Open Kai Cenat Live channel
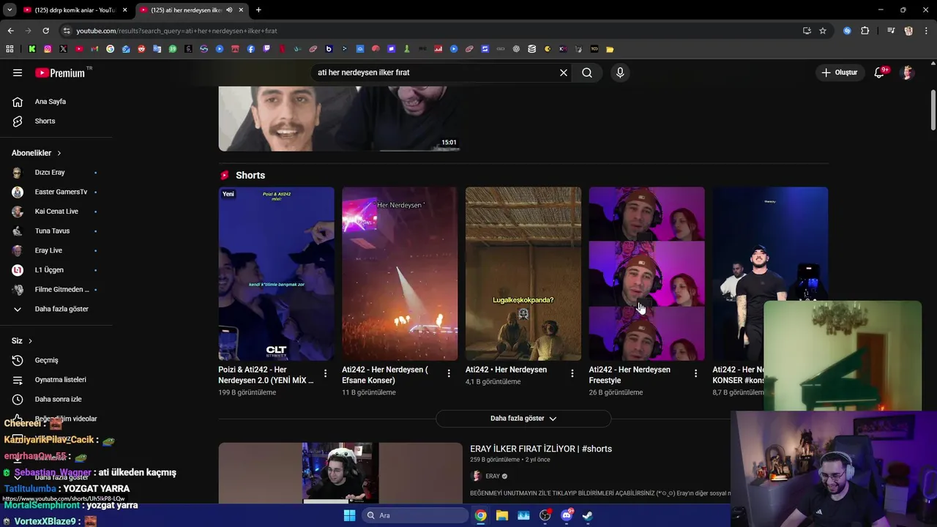 coord(56,212)
